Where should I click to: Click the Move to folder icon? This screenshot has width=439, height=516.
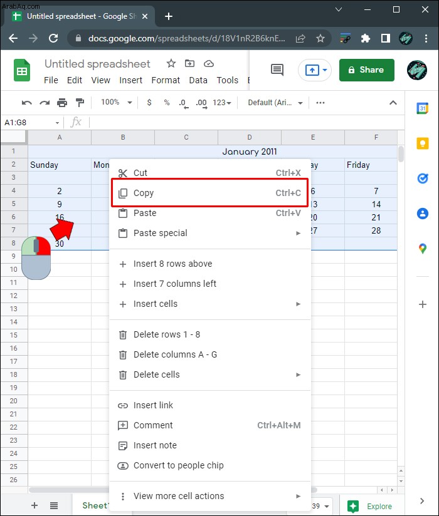[189, 63]
